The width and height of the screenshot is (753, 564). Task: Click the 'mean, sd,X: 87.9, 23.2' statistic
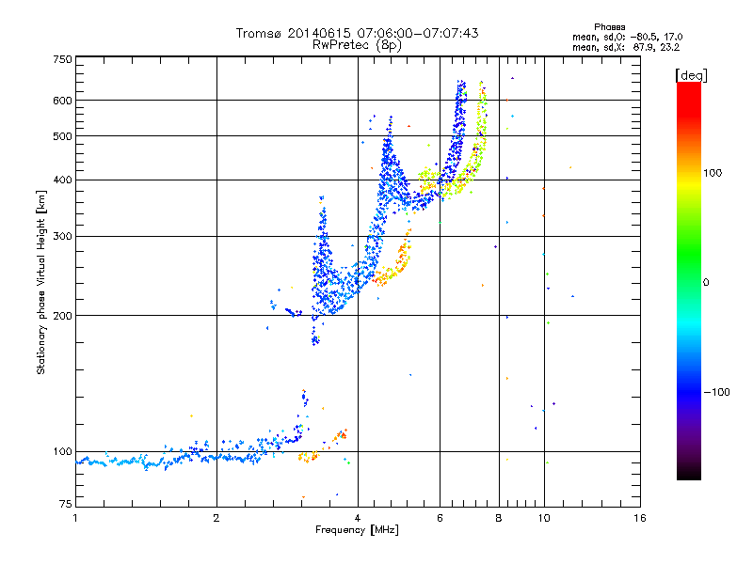(626, 47)
